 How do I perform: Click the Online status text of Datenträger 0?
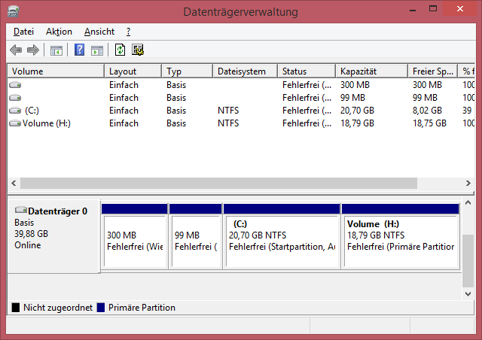pyautogui.click(x=28, y=245)
